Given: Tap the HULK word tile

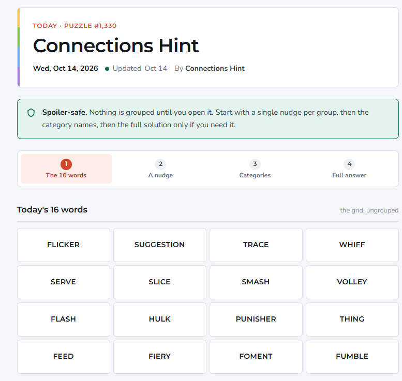Looking at the screenshot, I should pyautogui.click(x=160, y=319).
